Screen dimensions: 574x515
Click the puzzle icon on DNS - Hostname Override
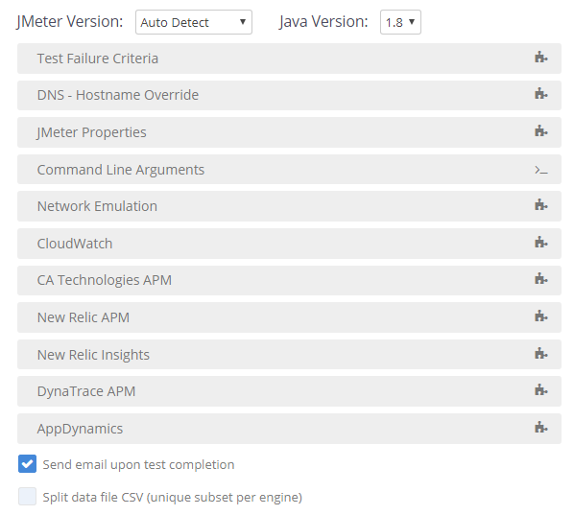pyautogui.click(x=540, y=94)
